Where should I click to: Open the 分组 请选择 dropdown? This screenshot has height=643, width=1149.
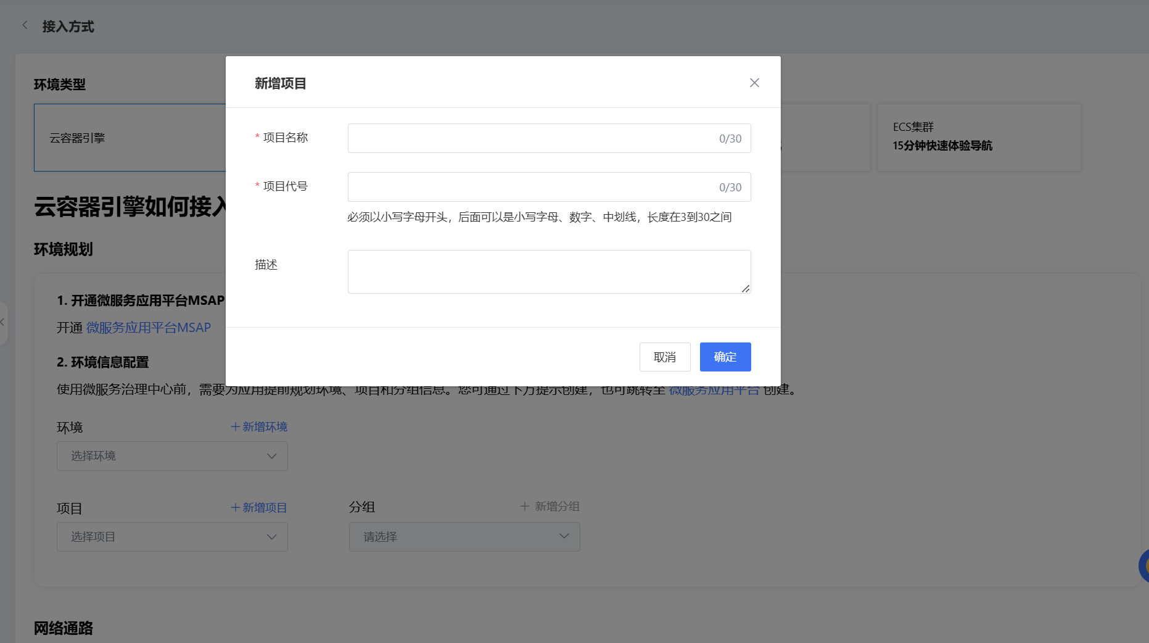click(464, 537)
